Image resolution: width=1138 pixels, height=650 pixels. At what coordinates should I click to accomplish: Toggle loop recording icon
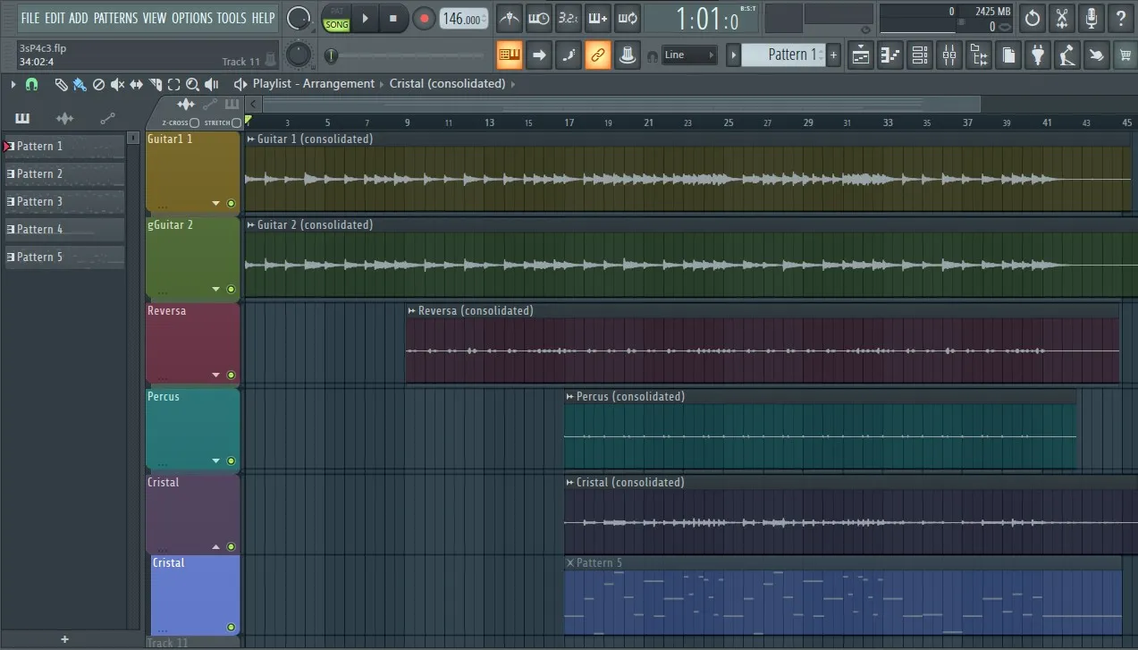pyautogui.click(x=628, y=17)
